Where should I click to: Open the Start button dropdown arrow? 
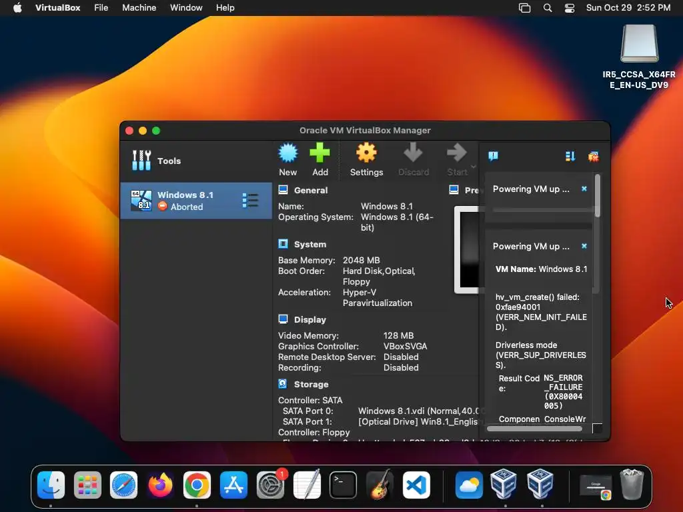(474, 167)
